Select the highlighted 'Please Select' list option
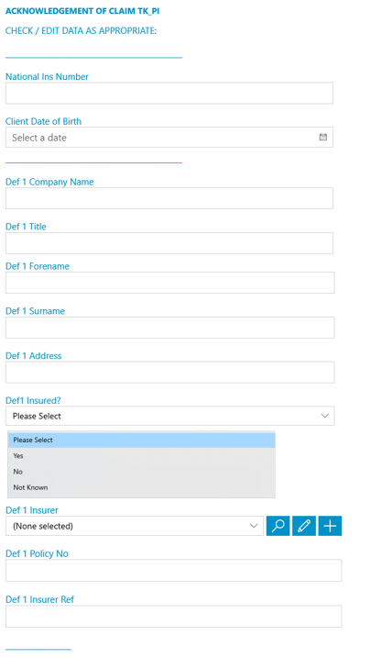Screen dimensions: 370x658 pos(141,441)
